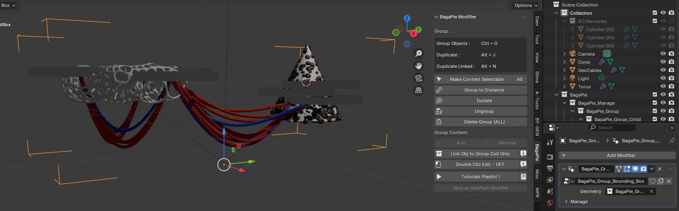This screenshot has width=679, height=211.
Task: Switch to the Slime sidebar tab
Action: (x=537, y=77)
